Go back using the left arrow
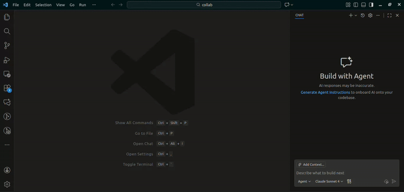 pyautogui.click(x=113, y=5)
